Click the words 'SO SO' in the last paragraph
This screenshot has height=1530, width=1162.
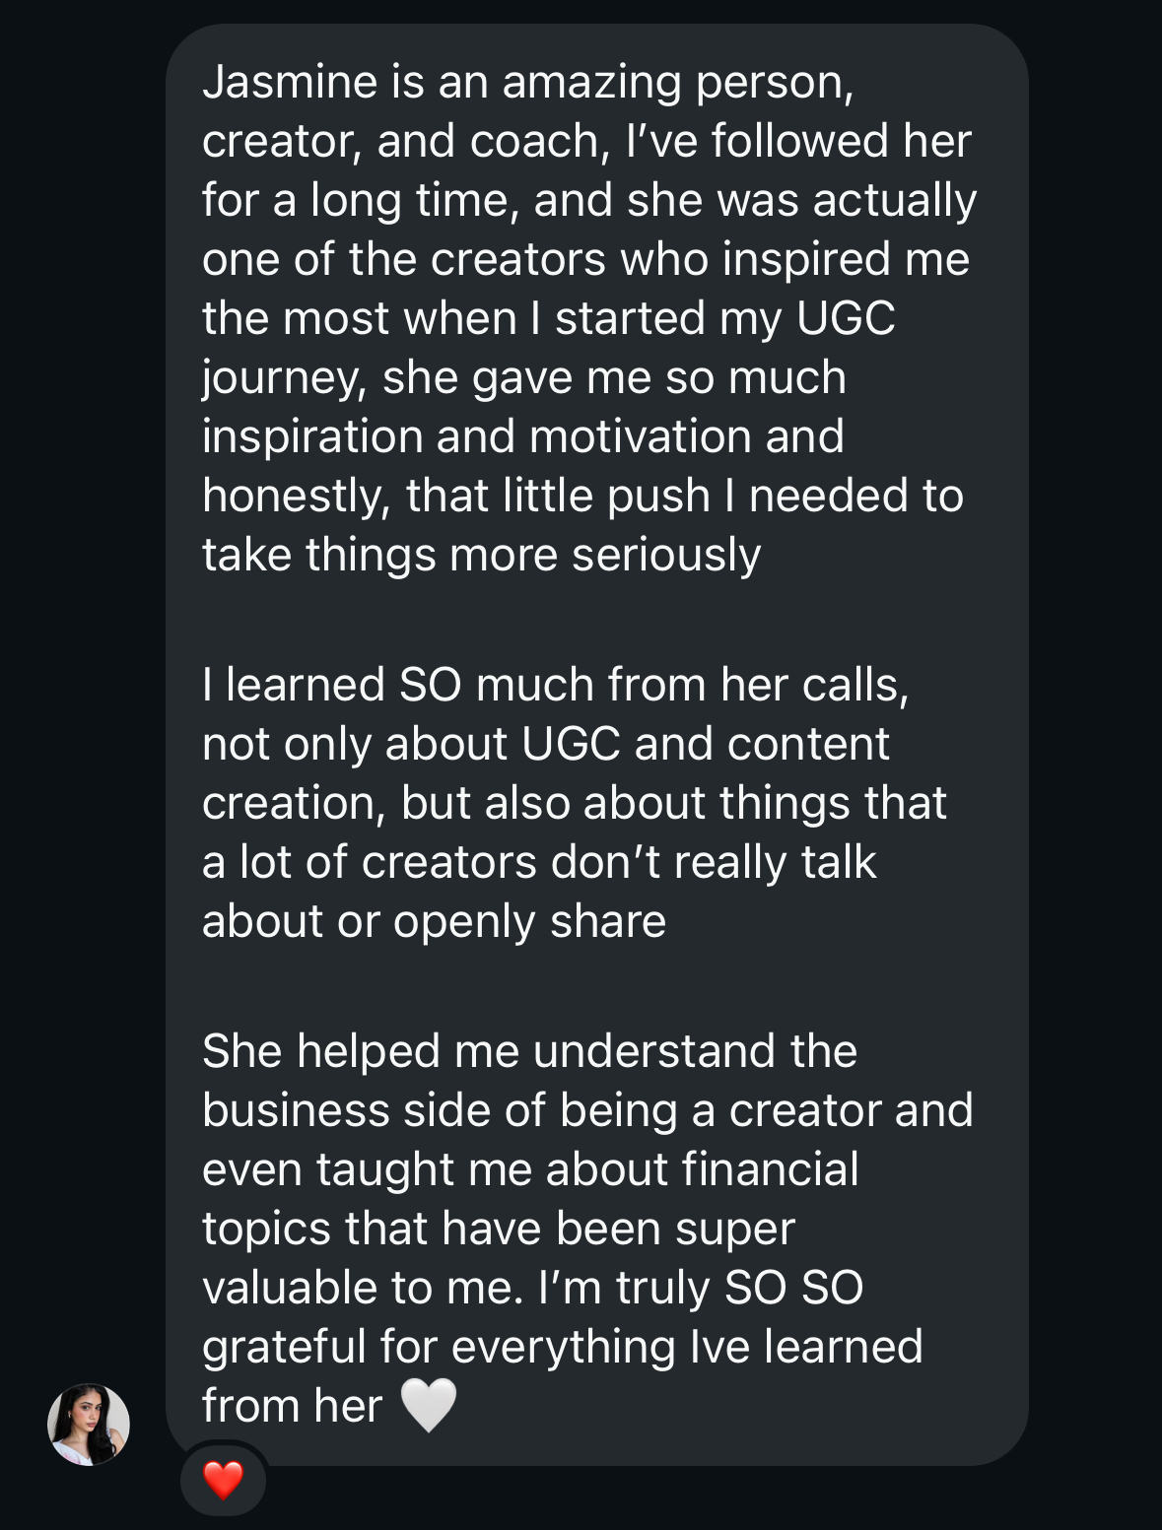click(794, 1288)
